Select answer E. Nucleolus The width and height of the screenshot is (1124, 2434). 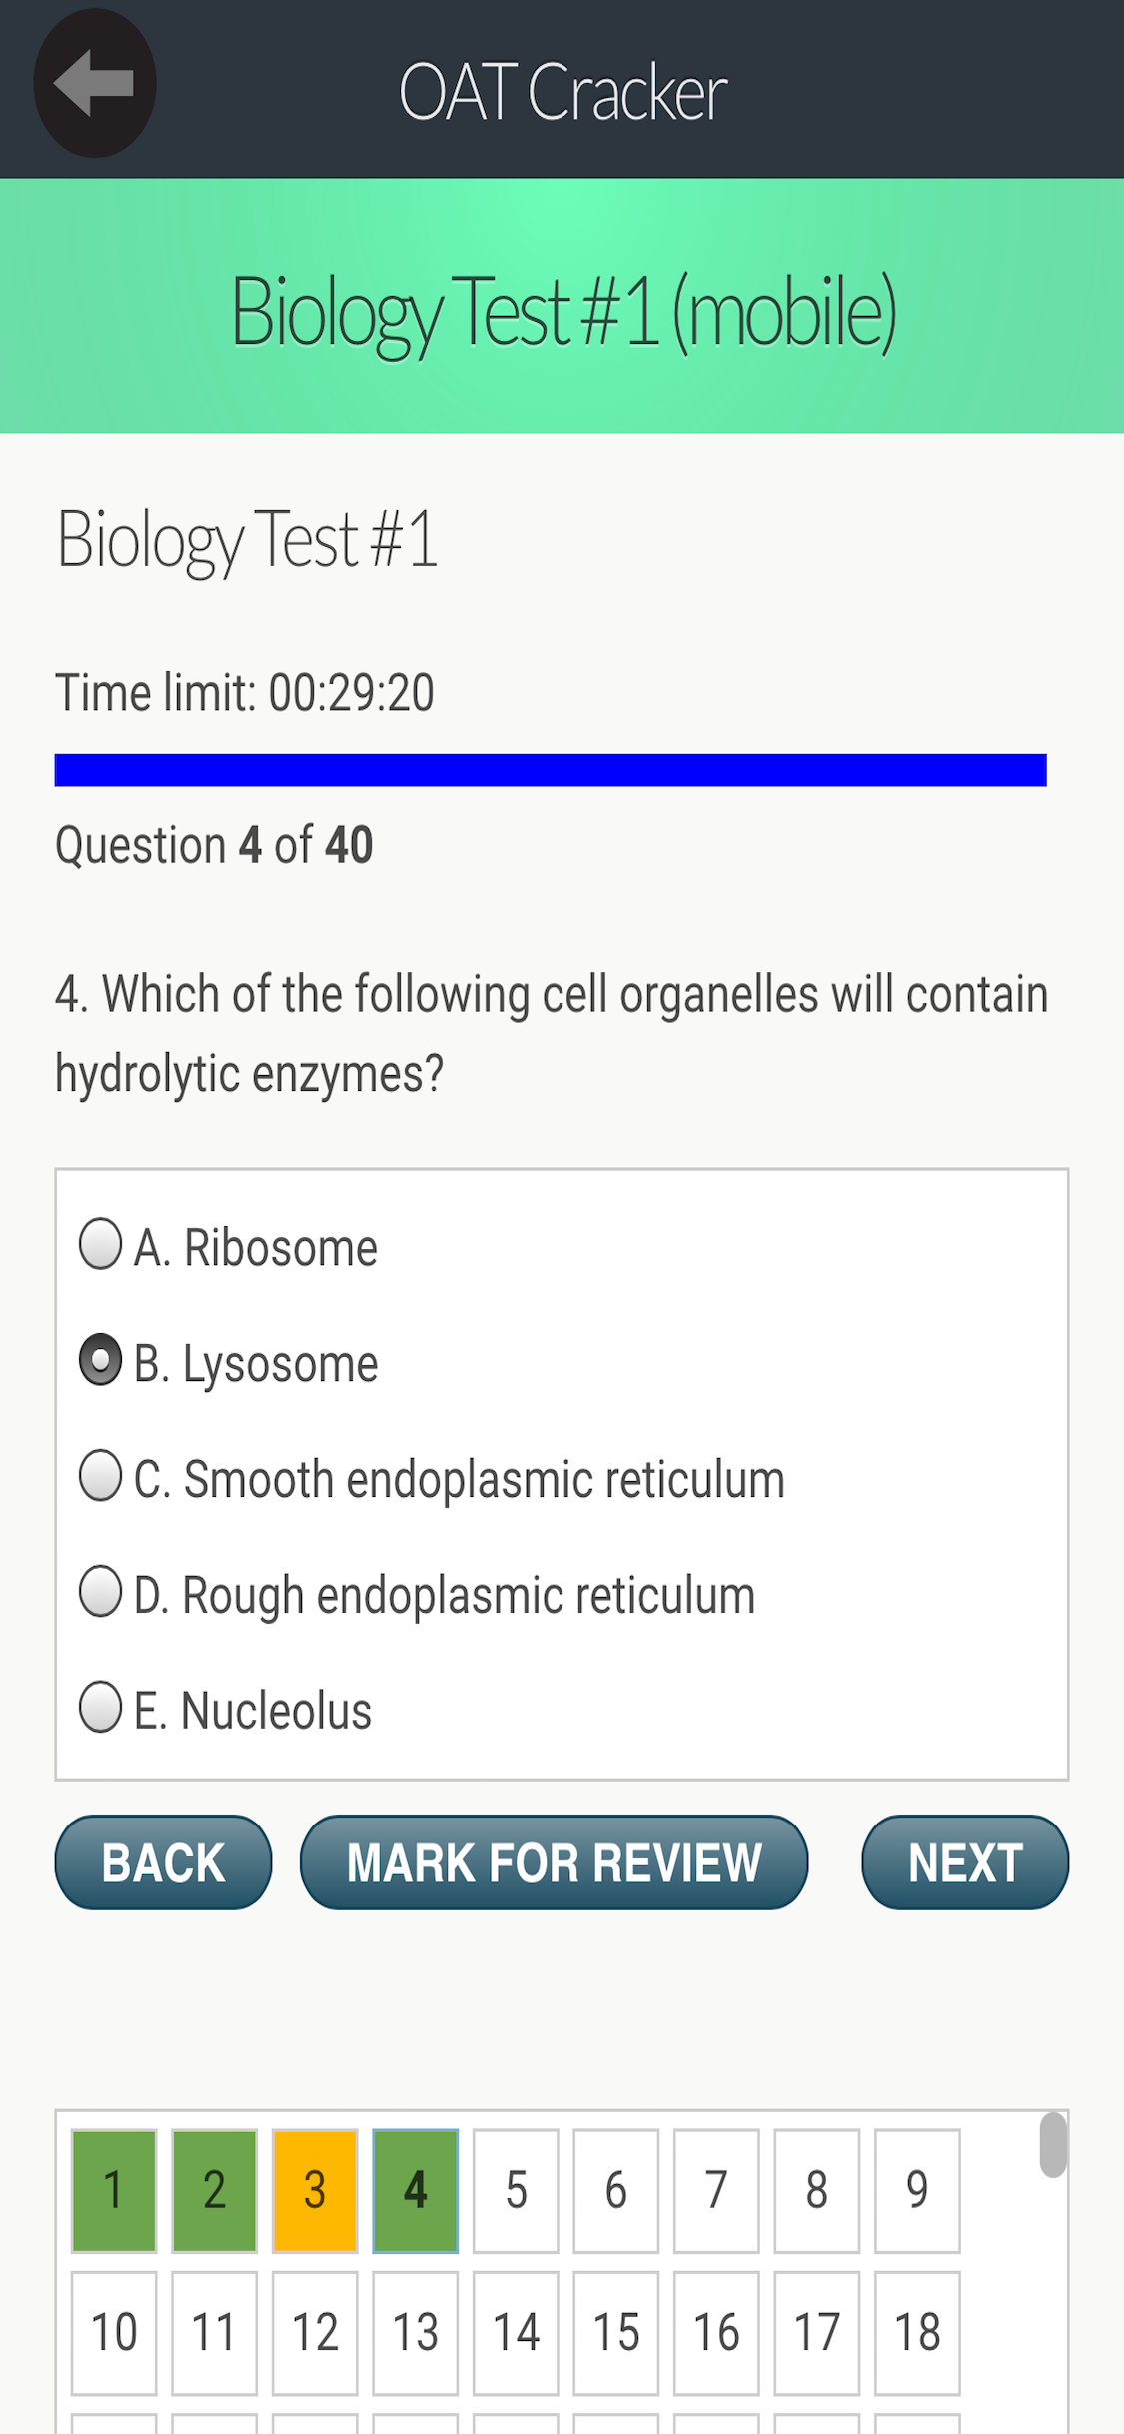pyautogui.click(x=225, y=1710)
